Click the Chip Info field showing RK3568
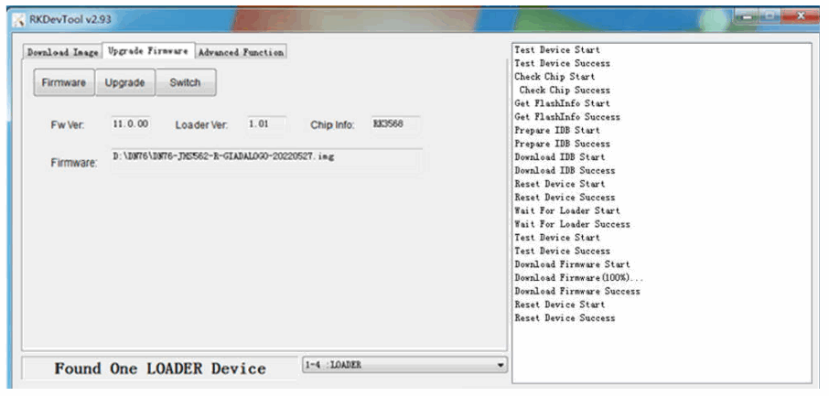 396,124
